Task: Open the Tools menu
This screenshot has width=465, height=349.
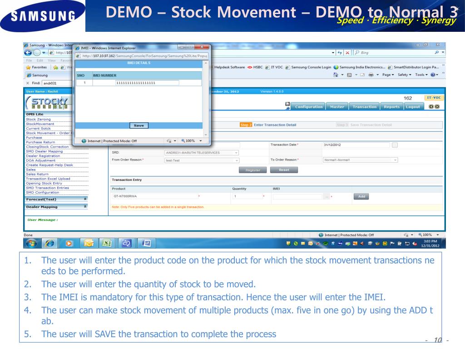Action: coord(421,75)
